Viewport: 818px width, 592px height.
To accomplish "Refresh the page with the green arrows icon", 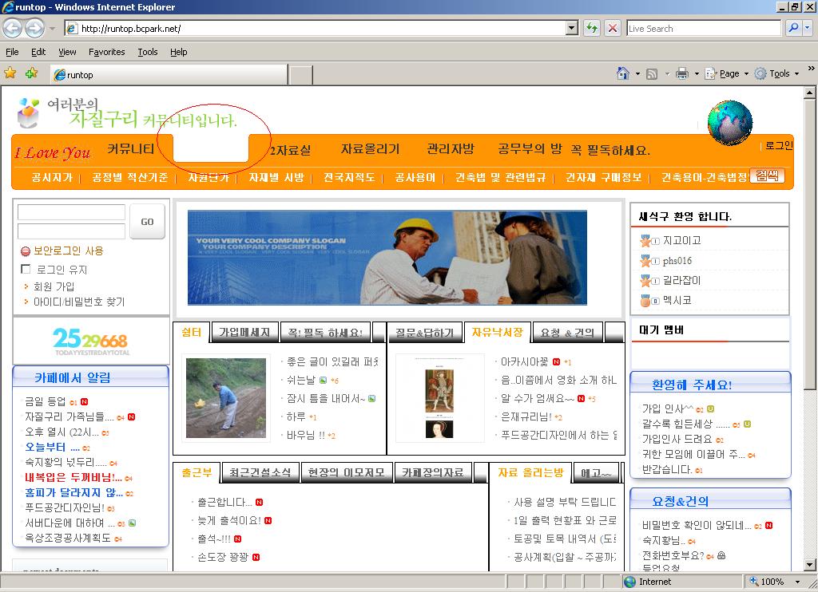I will click(x=592, y=28).
